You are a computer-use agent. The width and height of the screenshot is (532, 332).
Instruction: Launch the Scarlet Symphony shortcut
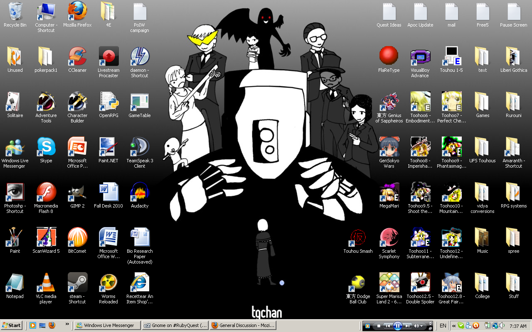(x=389, y=238)
